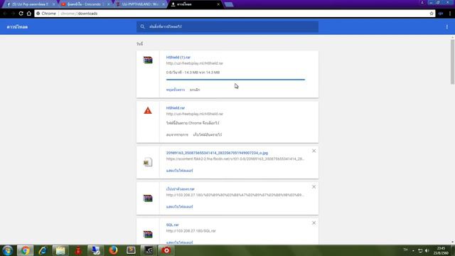
Task: Click the HShield (1).rar download progress bar
Action: (235, 79)
